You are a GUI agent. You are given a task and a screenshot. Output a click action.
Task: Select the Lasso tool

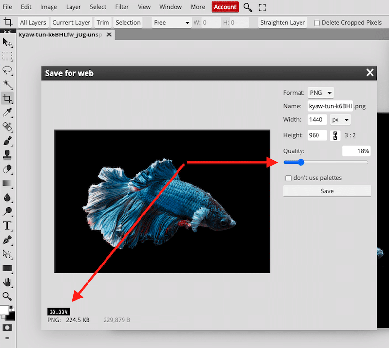7,70
